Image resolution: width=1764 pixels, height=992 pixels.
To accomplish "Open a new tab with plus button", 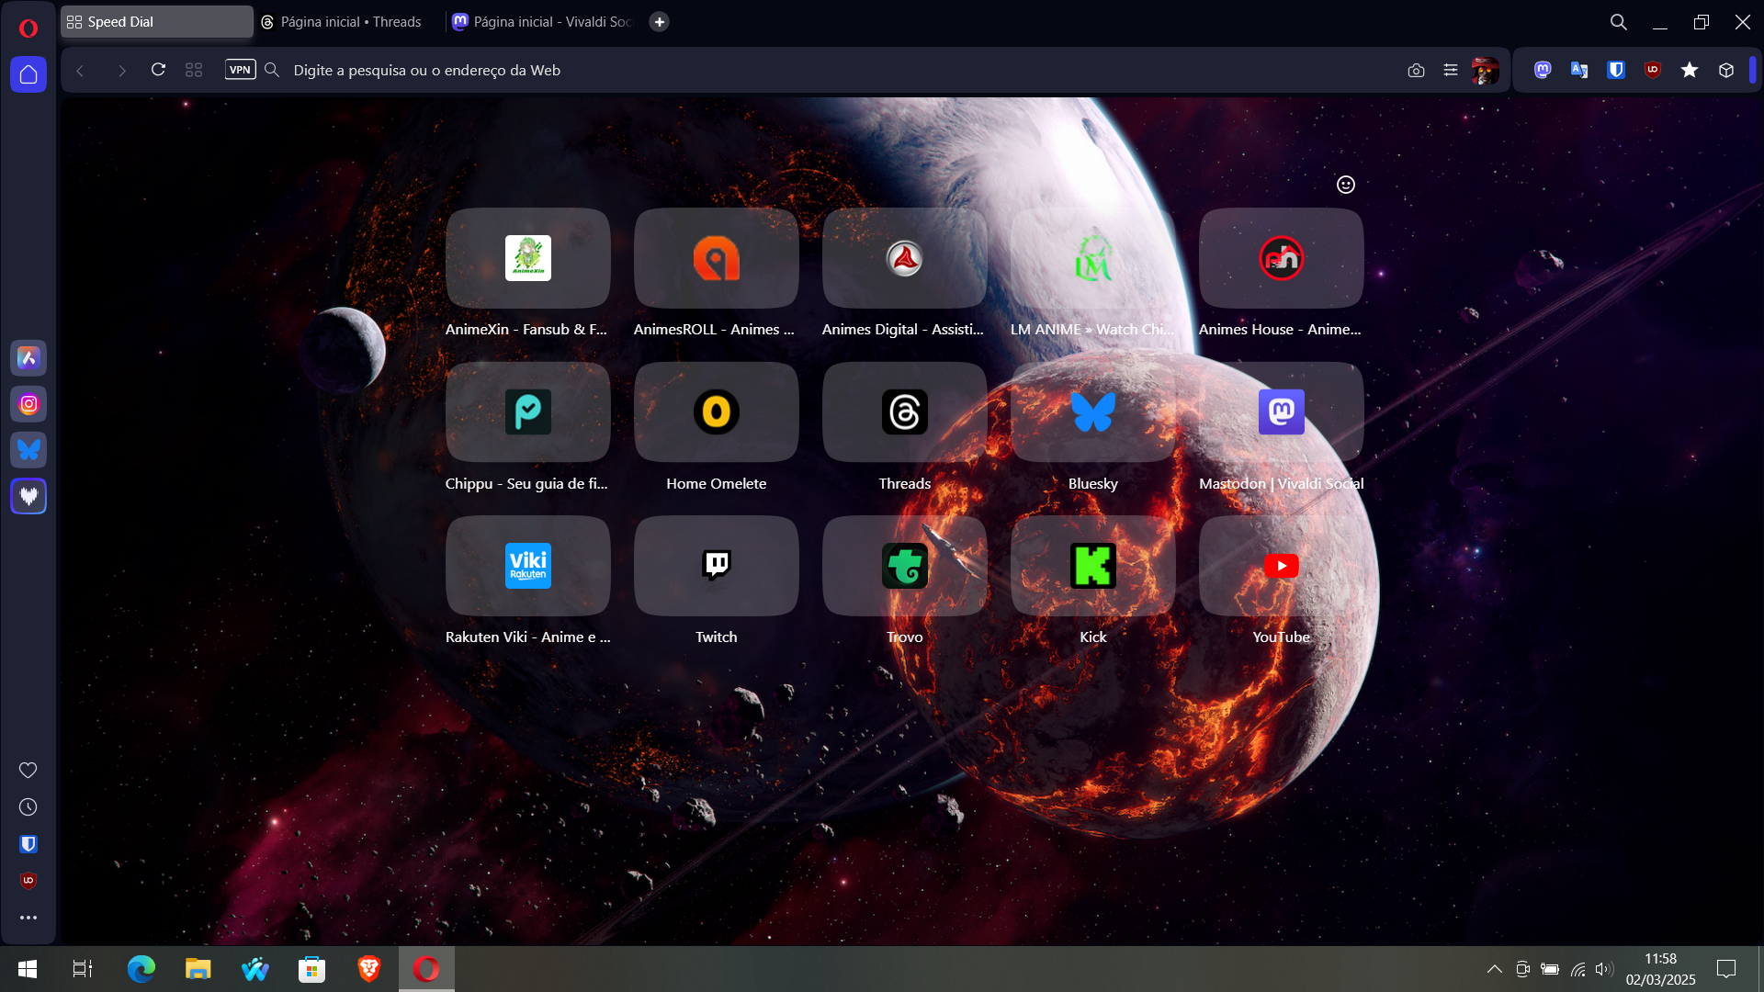I will click(660, 22).
